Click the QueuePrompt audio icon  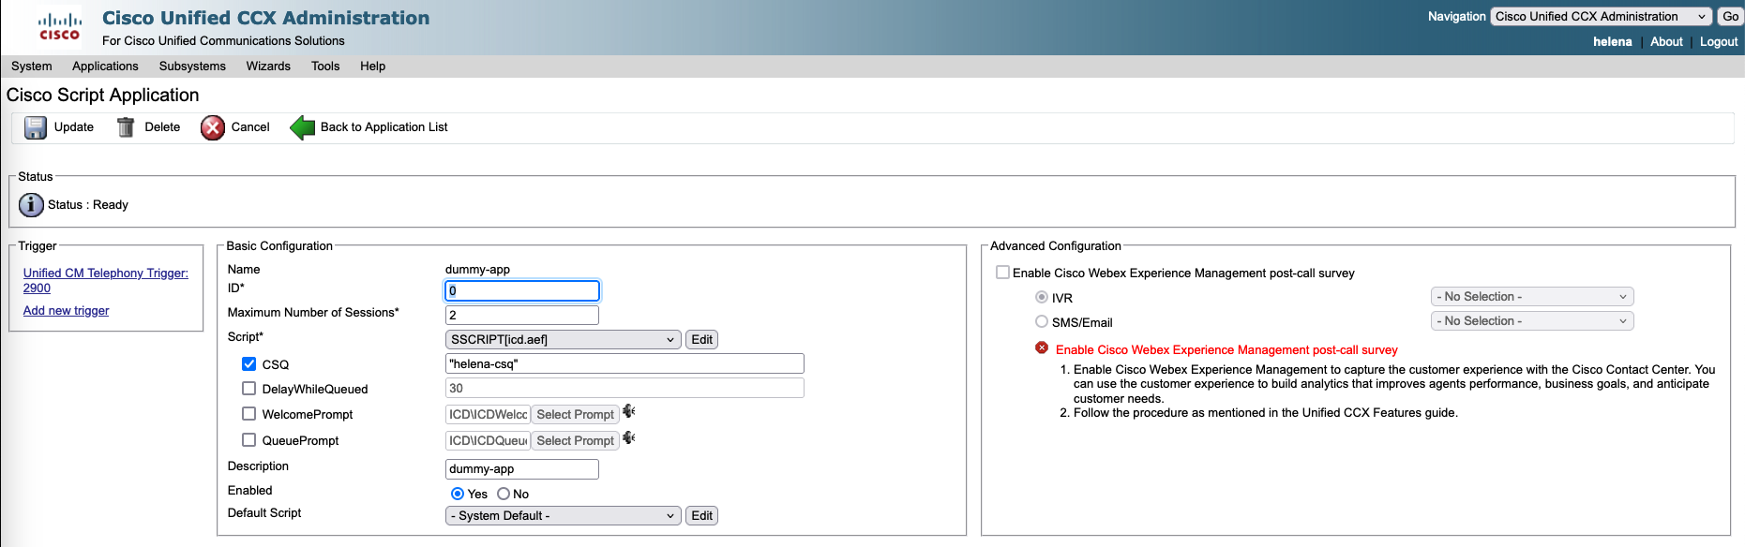click(x=629, y=438)
